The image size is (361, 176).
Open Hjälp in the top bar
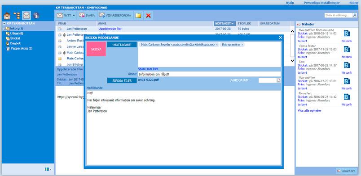click(290, 3)
